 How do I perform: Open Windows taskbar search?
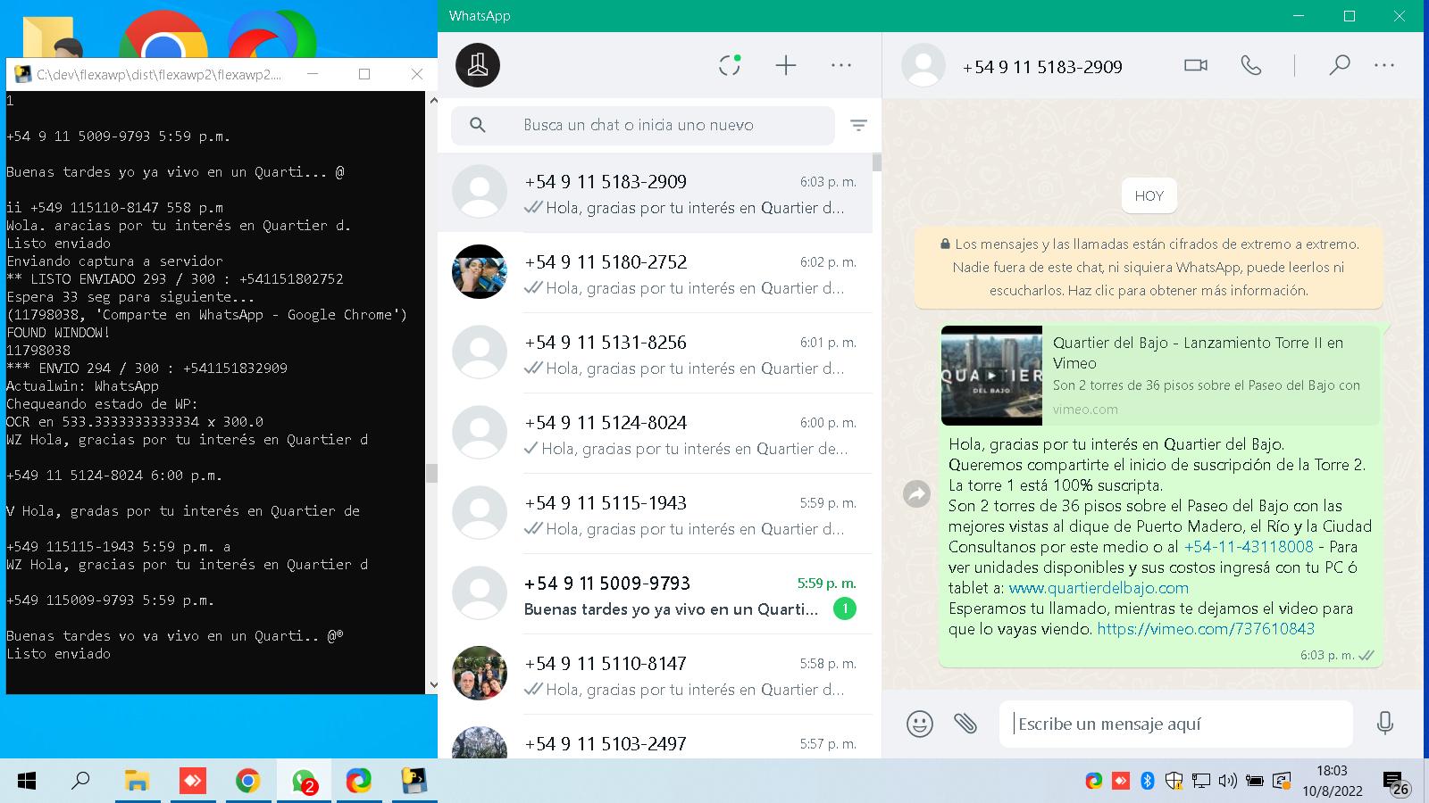click(80, 782)
